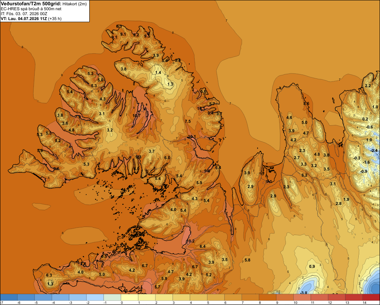
Task: Click the light green -1 degree legend swatch
Action: click(x=112, y=297)
